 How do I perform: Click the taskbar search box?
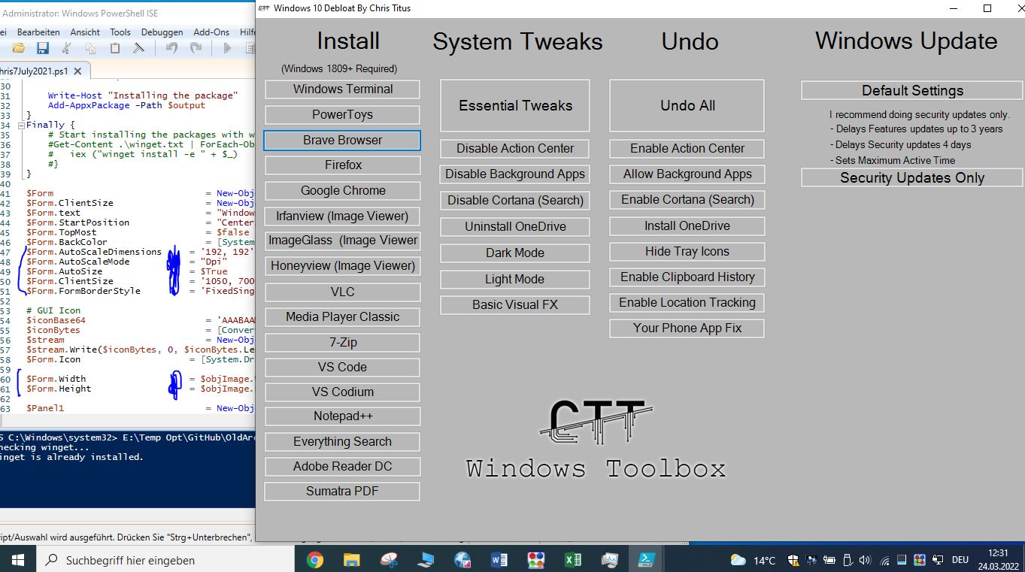[165, 560]
